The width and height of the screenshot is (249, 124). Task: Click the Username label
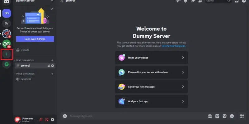pos(27,119)
